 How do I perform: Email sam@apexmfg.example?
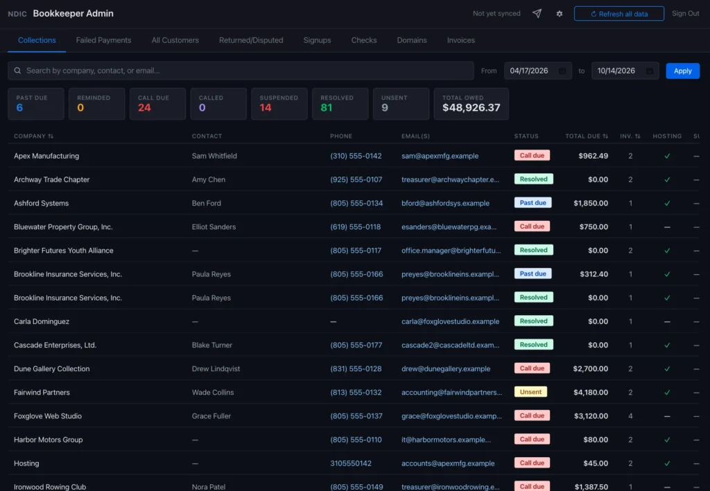point(440,156)
